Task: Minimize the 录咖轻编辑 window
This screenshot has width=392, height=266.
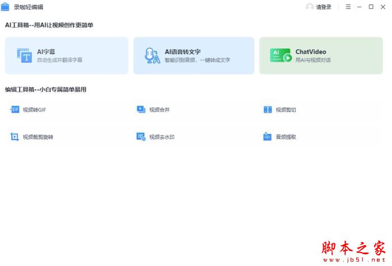Action: click(360, 7)
